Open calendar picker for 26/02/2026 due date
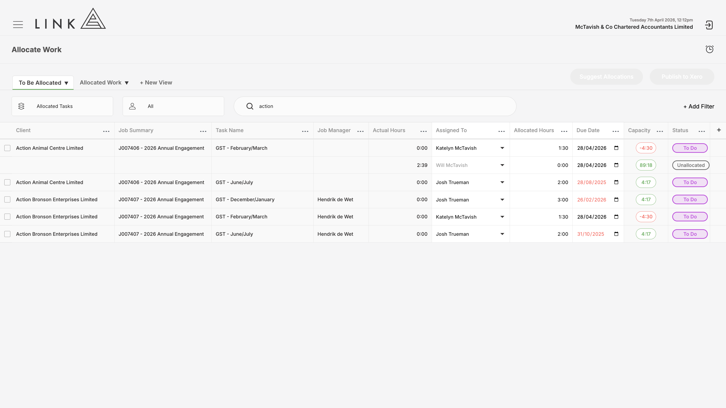 (x=616, y=200)
